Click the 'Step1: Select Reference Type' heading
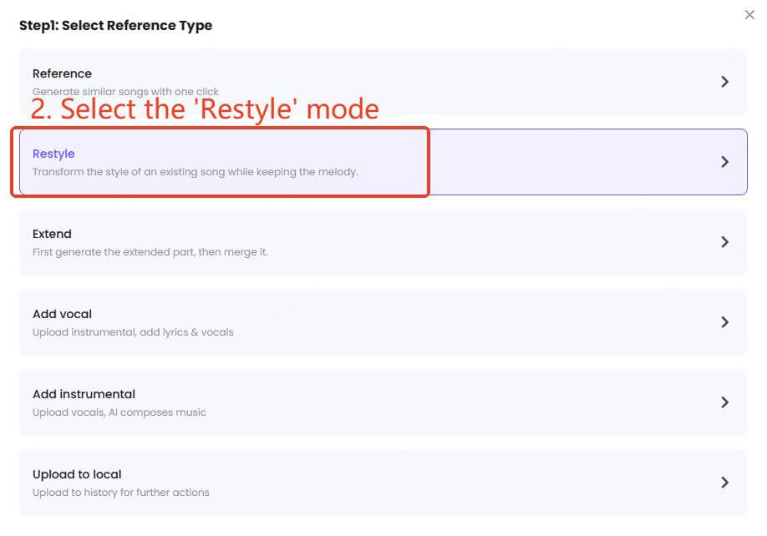 click(115, 25)
